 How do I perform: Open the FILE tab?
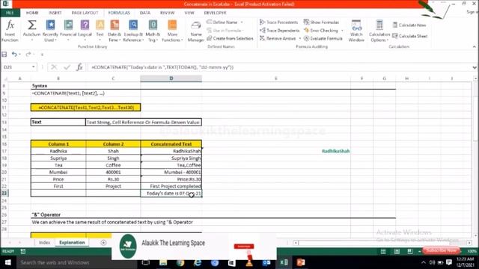point(10,13)
